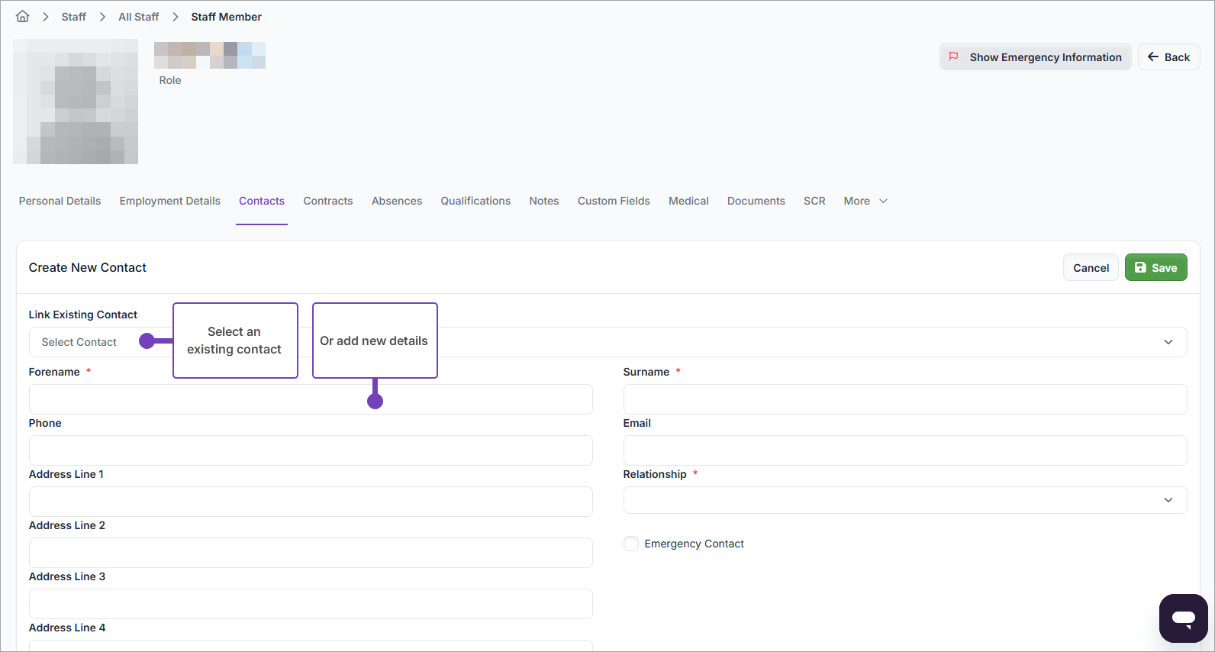Open the Employment Details tab
Image resolution: width=1215 pixels, height=652 pixels.
(169, 201)
